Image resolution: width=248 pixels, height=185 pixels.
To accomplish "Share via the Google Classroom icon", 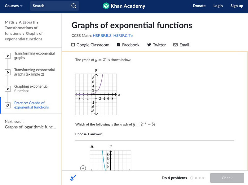I will click(x=73, y=45).
